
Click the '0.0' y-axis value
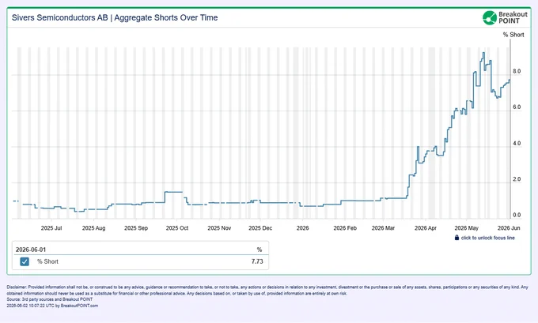click(517, 215)
